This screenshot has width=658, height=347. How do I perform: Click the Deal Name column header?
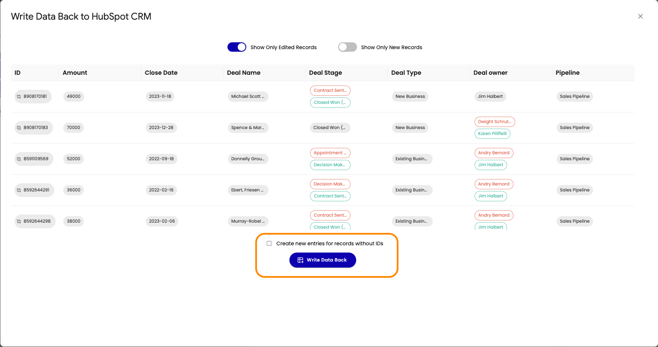pyautogui.click(x=244, y=73)
